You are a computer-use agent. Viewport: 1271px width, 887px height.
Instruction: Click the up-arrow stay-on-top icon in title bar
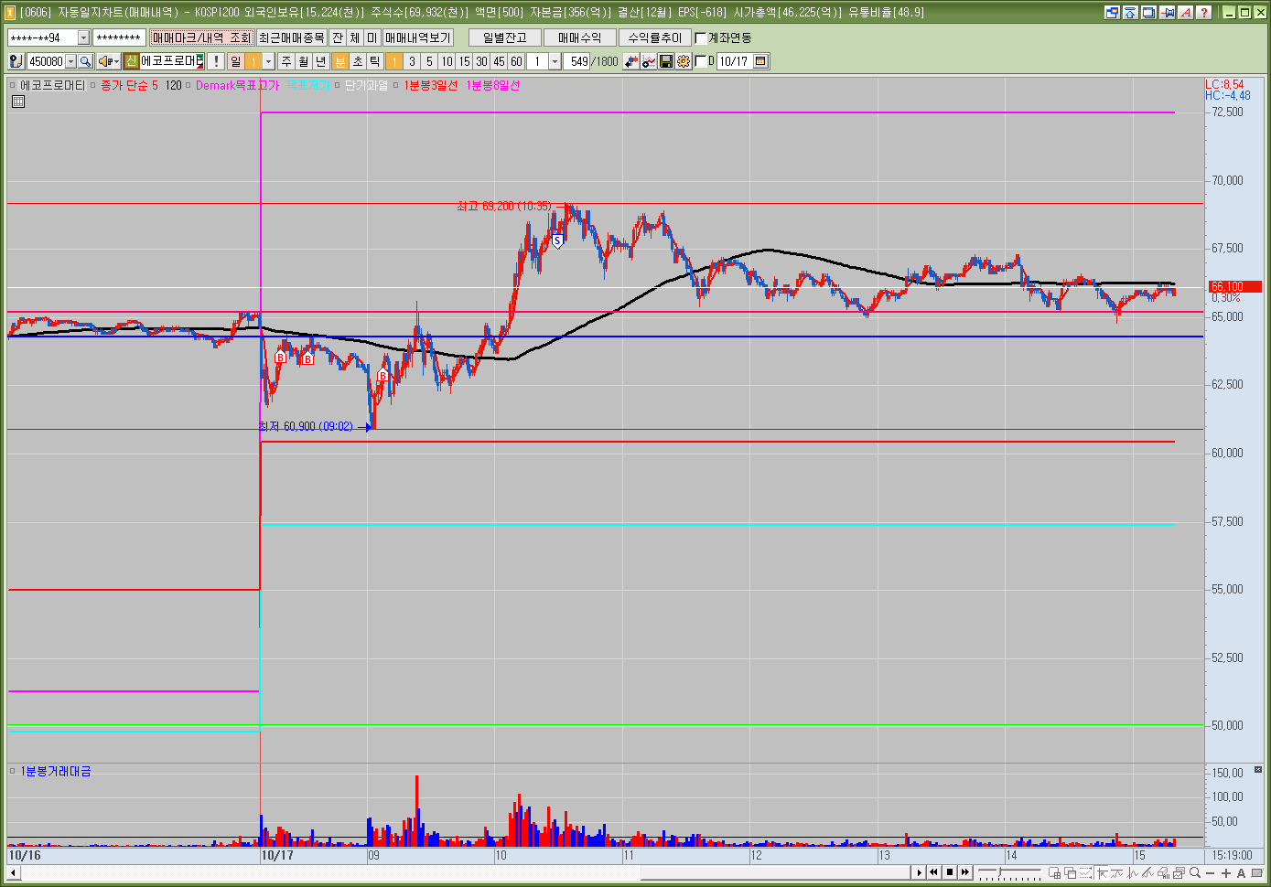pos(1130,12)
